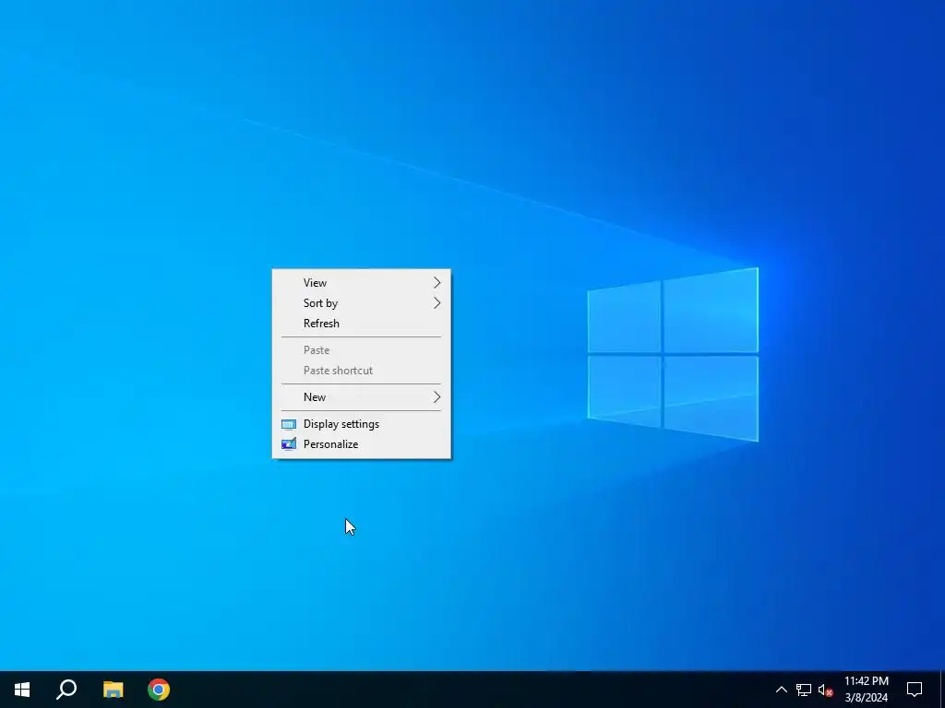Image resolution: width=945 pixels, height=708 pixels.
Task: Select Personalize from context menu
Action: tap(361, 444)
